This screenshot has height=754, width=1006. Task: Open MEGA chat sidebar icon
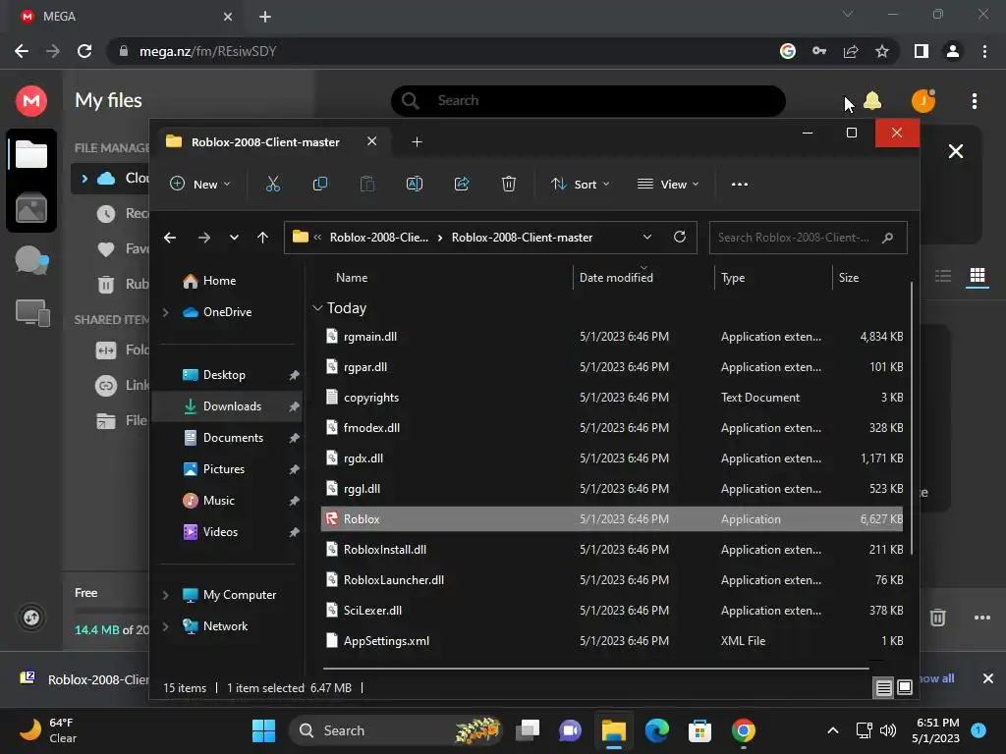pyautogui.click(x=31, y=259)
